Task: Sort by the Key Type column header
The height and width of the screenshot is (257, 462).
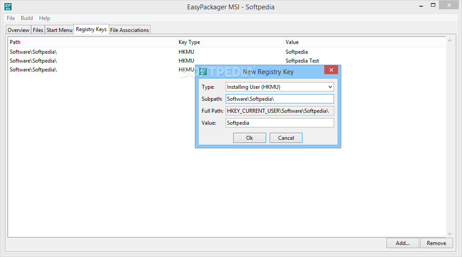Action: [230, 42]
